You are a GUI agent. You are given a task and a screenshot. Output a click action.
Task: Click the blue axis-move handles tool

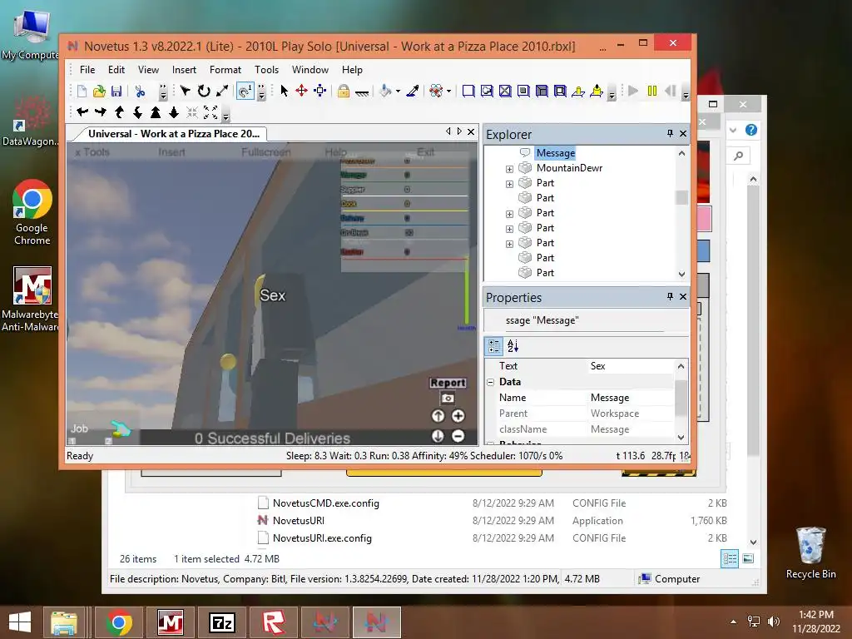[x=320, y=91]
